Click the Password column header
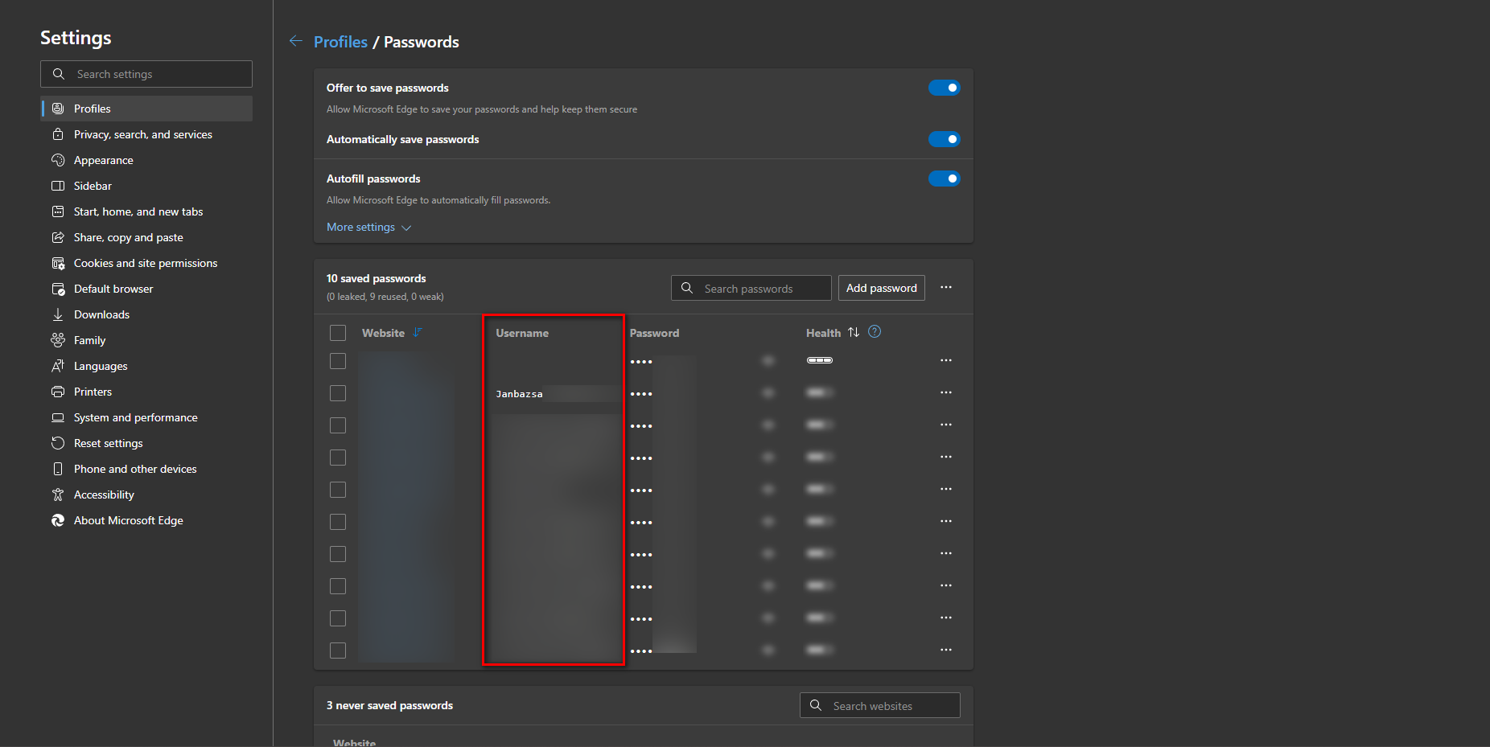This screenshot has height=747, width=1490. [654, 333]
